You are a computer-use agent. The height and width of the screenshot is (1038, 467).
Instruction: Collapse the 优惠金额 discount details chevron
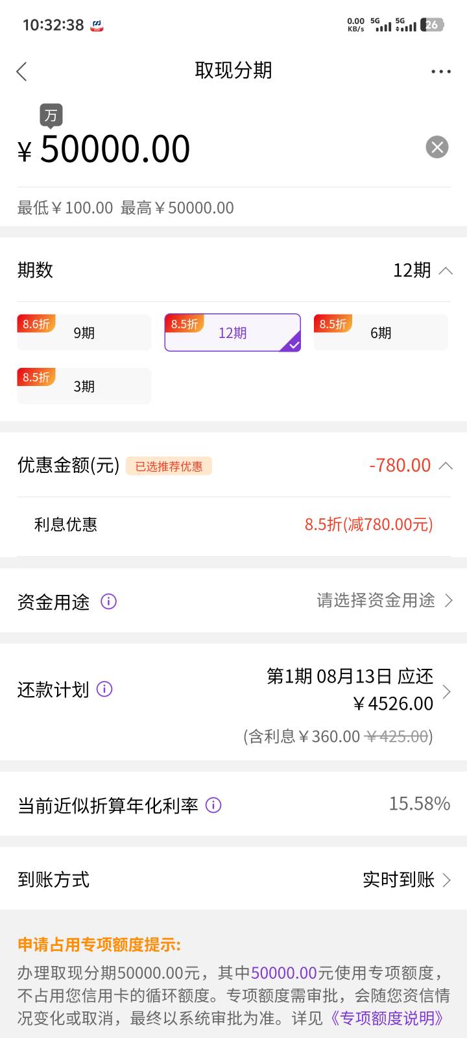(x=446, y=466)
